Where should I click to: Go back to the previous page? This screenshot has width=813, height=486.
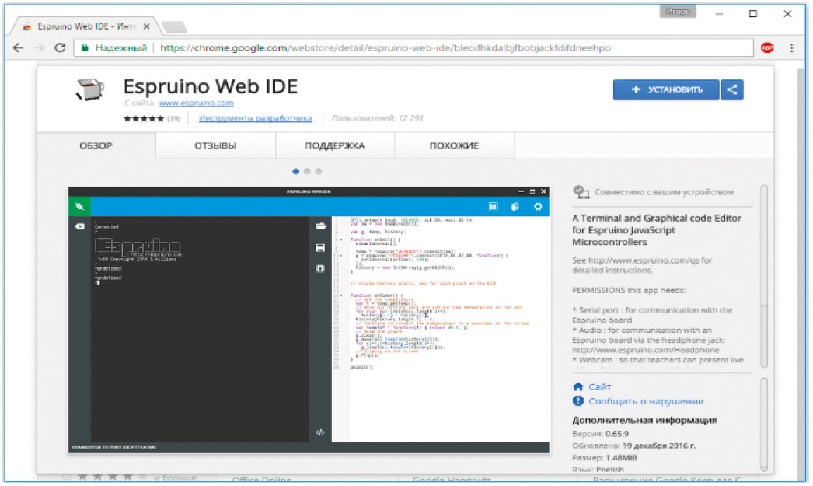[x=18, y=47]
